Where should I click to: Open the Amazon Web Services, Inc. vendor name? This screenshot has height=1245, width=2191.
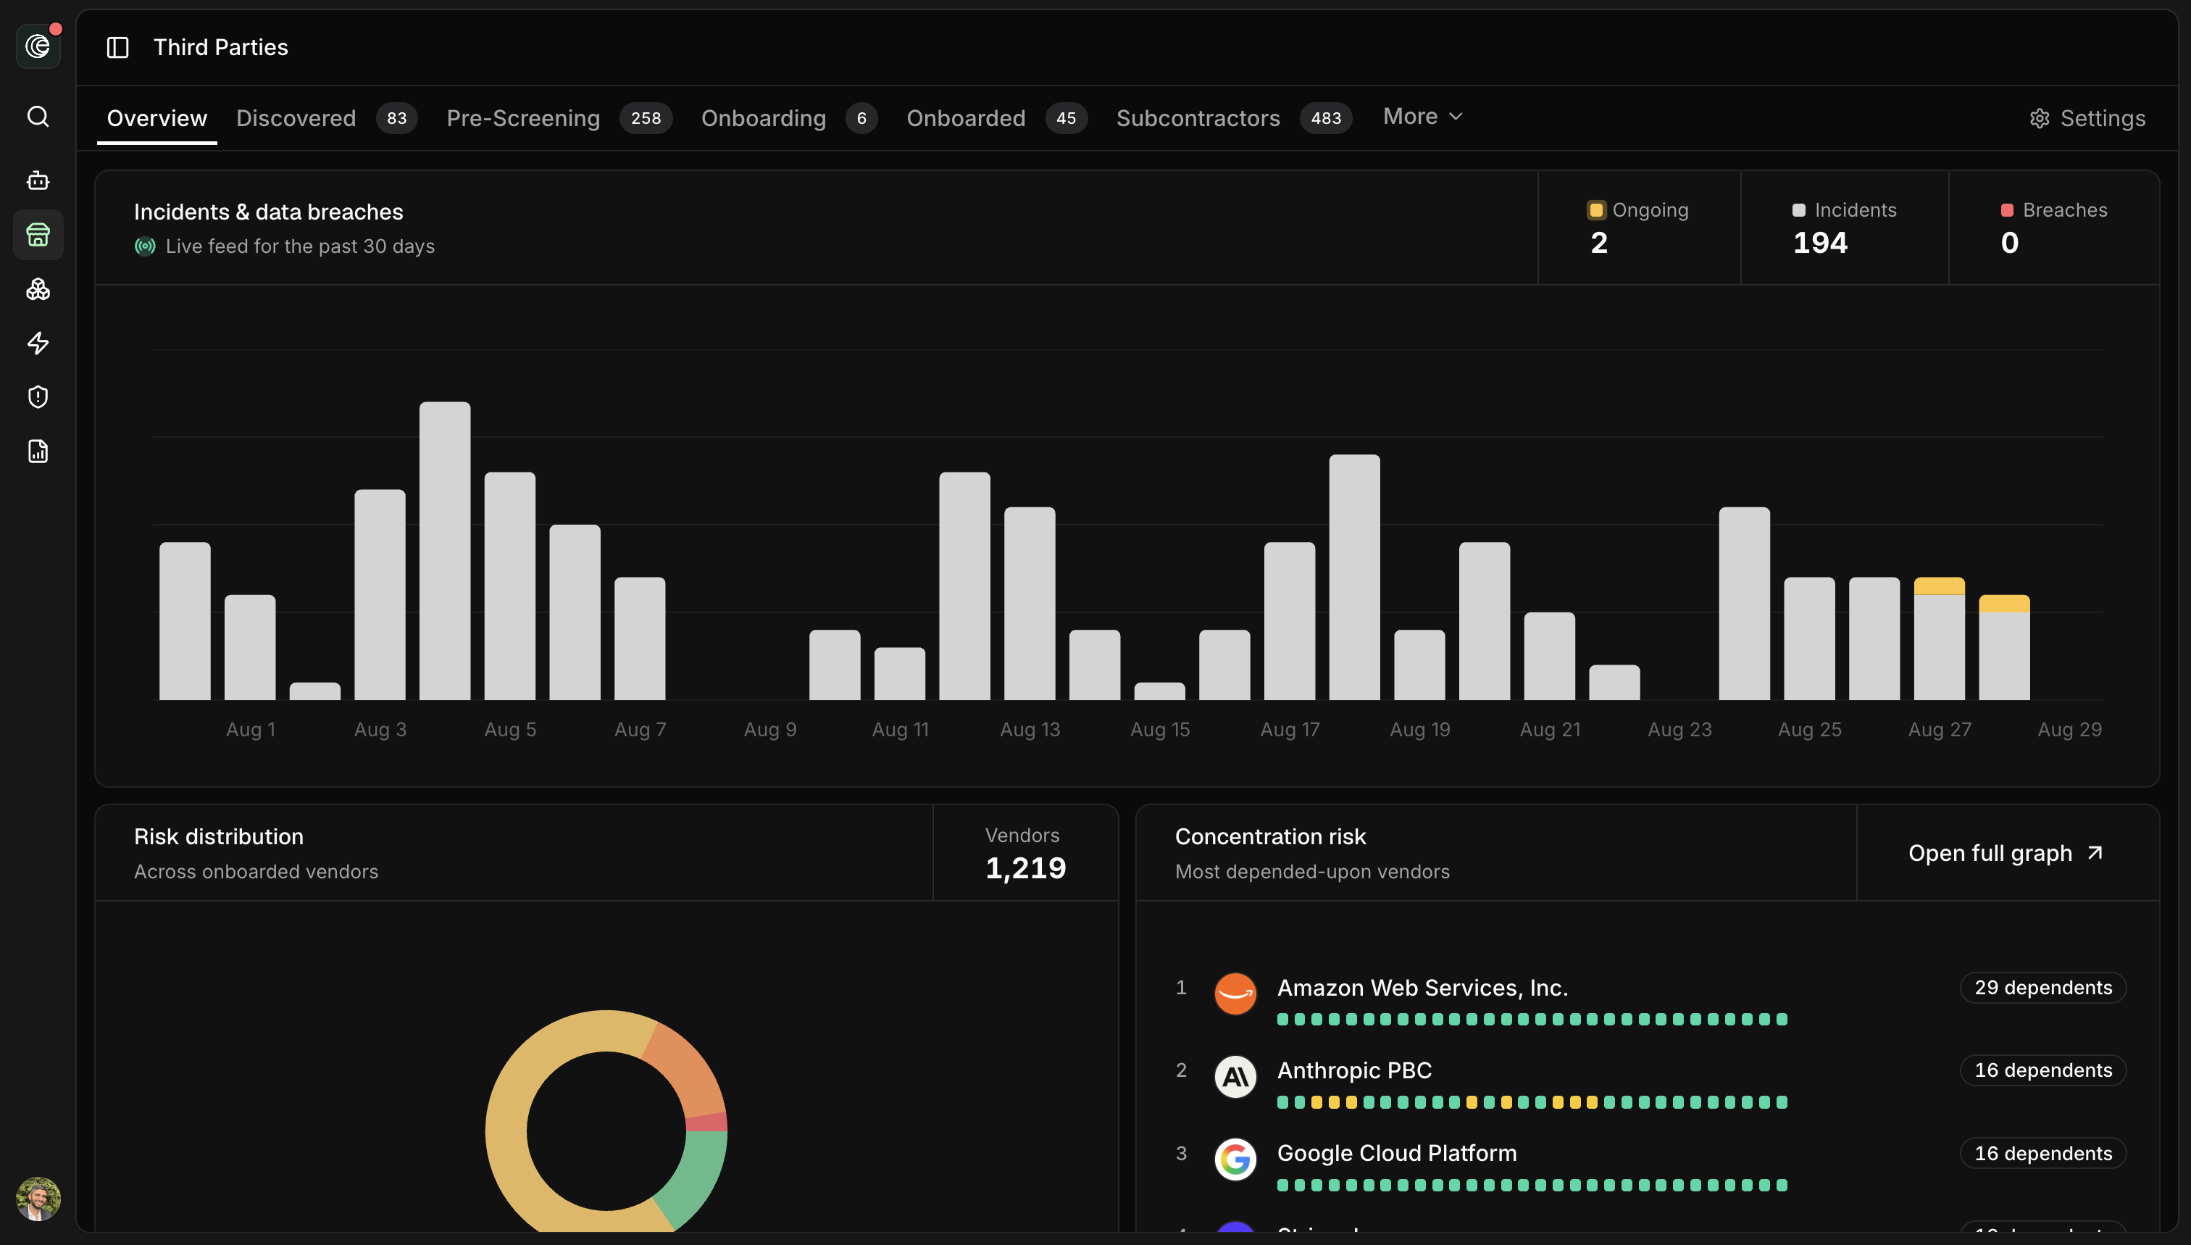pos(1422,988)
